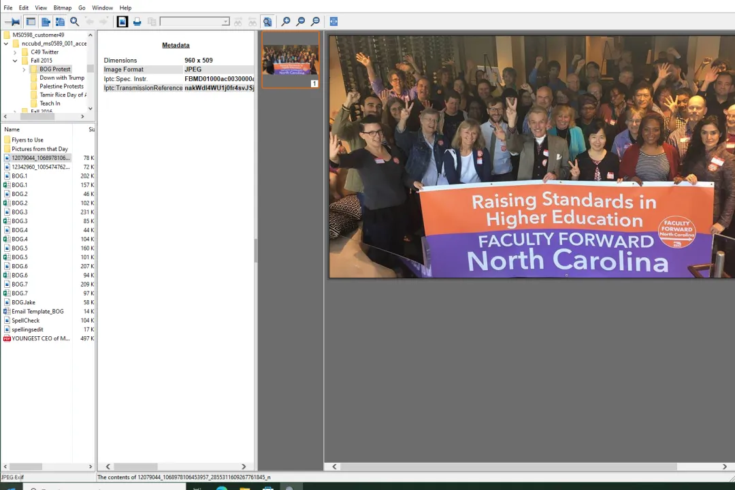
Task: Collapse the nccubd_ms0589_001_acce folder
Action: point(6,44)
